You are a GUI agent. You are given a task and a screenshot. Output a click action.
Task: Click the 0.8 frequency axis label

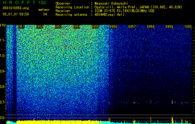[x=2, y=87]
